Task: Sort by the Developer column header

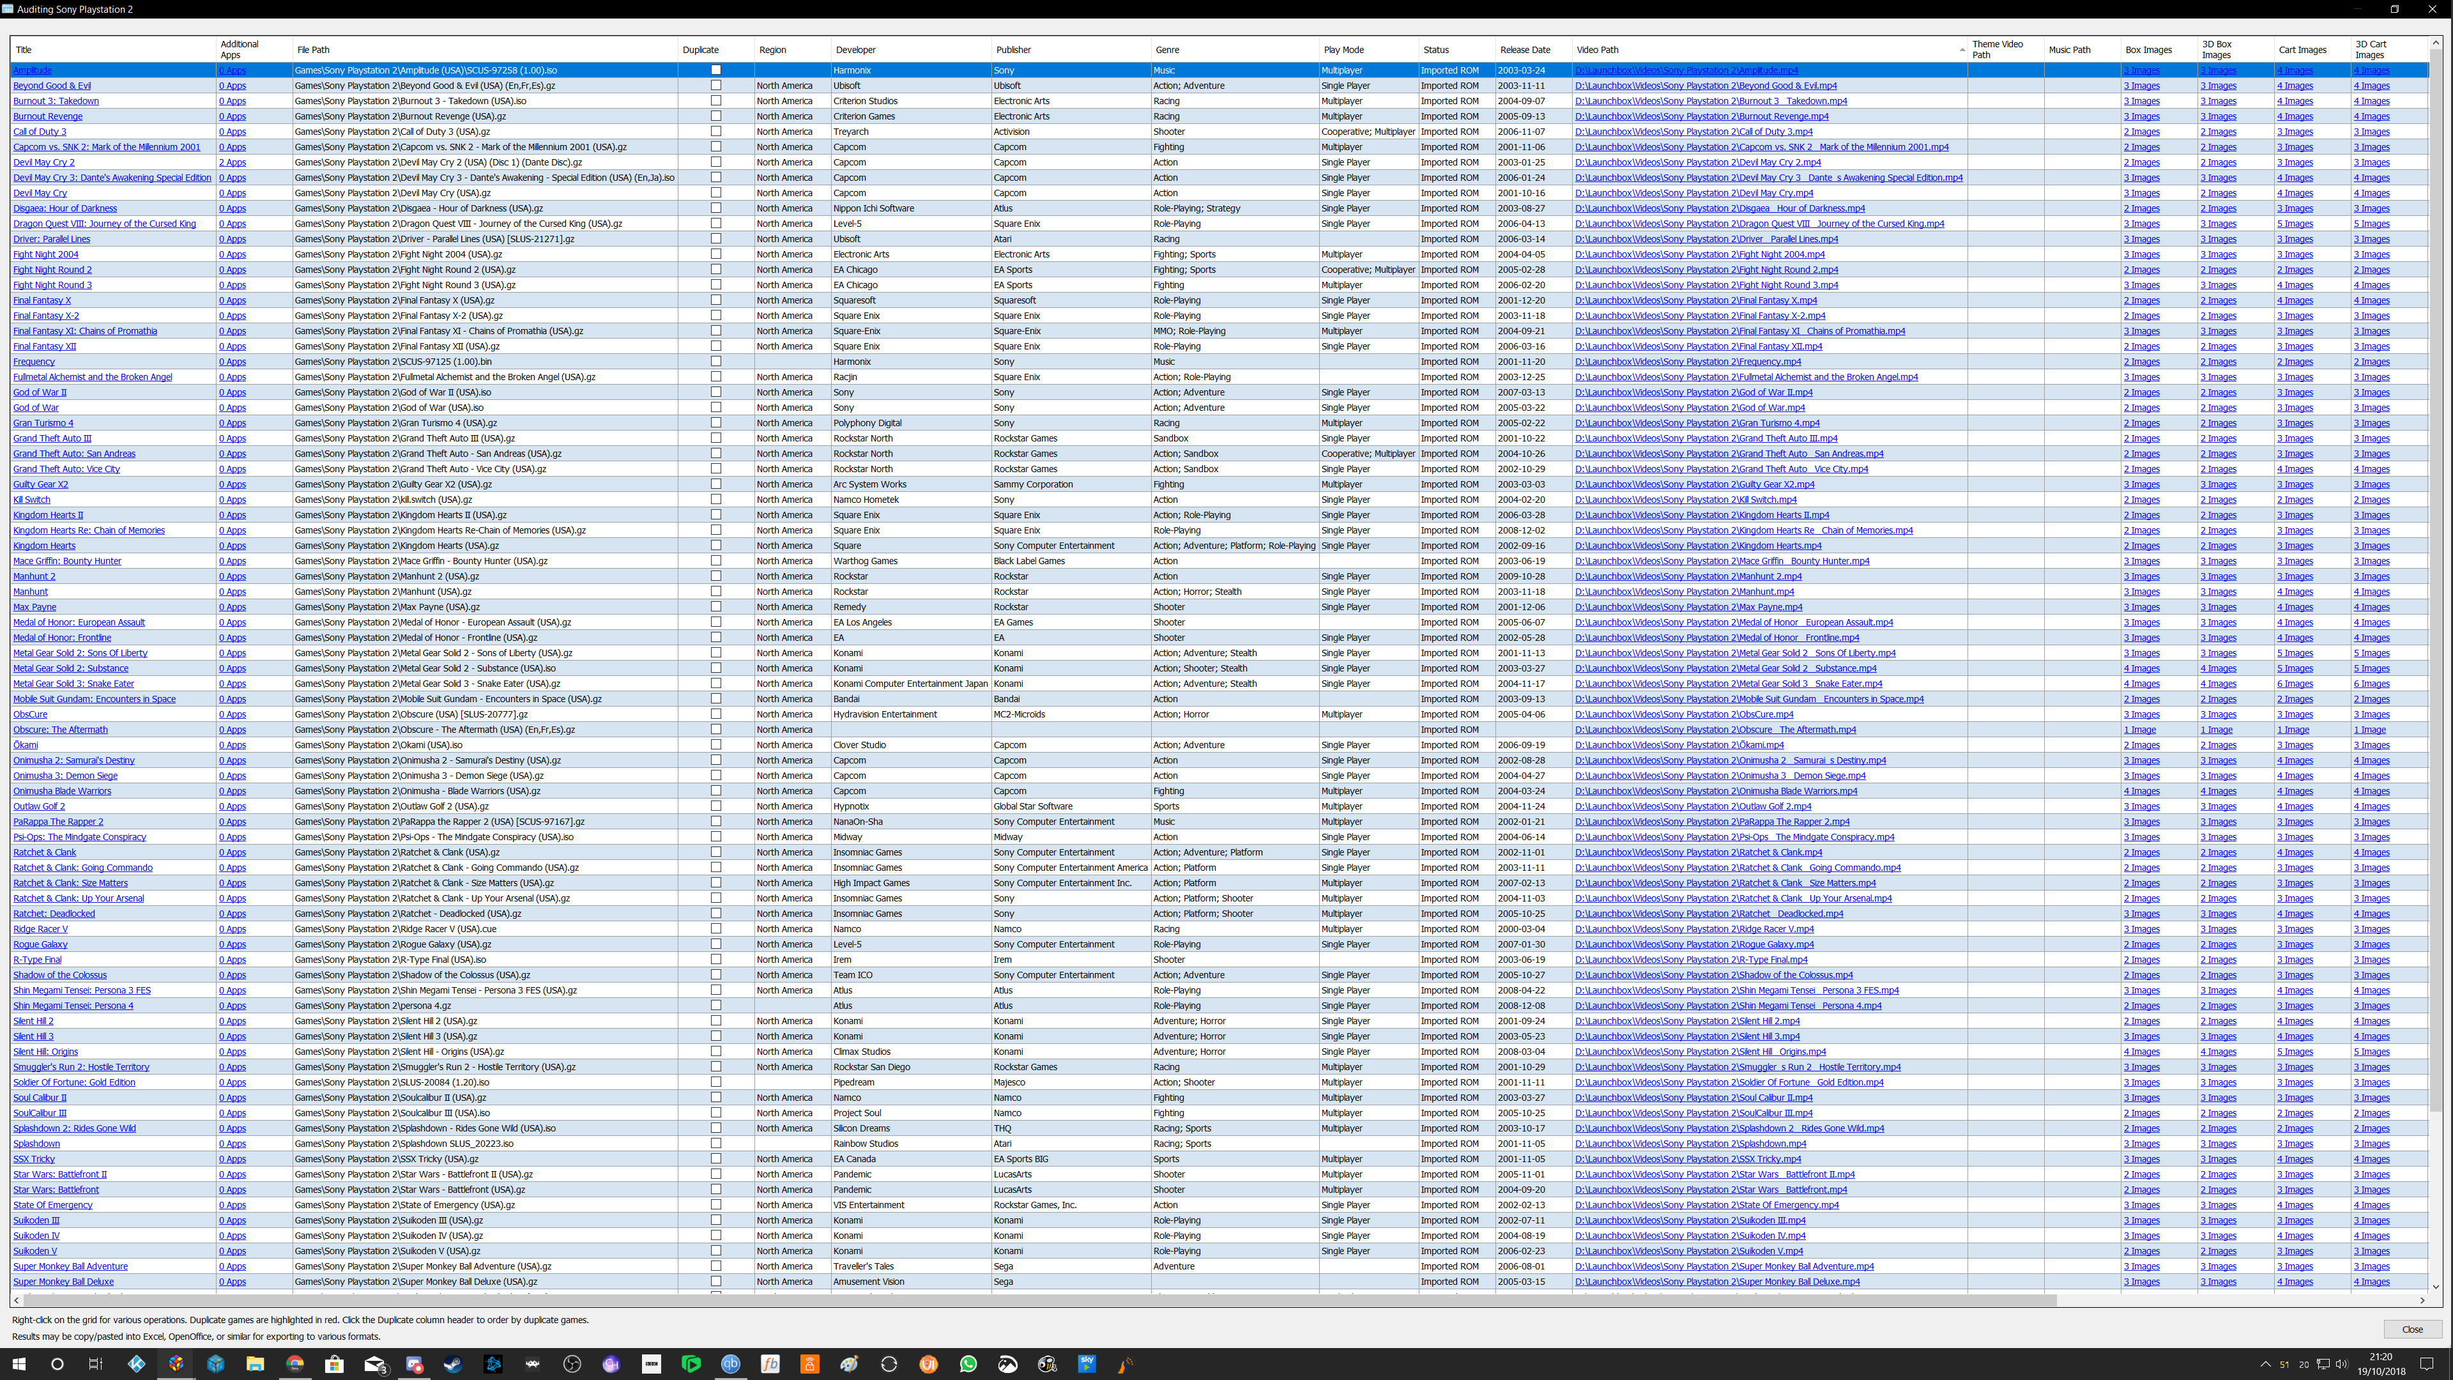Action: coord(910,50)
